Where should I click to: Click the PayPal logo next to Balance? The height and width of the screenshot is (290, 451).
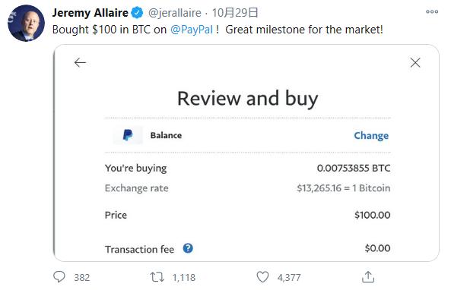(x=128, y=135)
